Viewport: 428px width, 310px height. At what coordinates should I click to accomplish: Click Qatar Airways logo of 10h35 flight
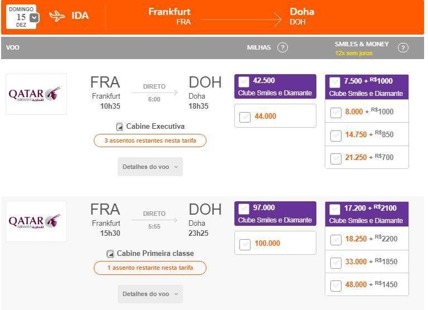tap(36, 94)
